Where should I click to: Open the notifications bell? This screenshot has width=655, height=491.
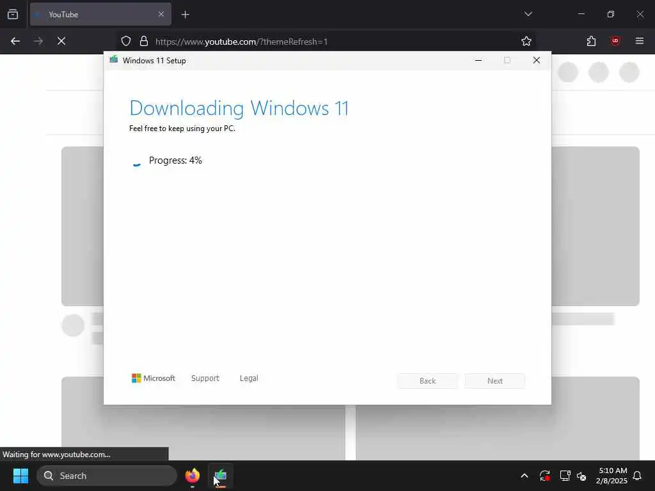(638, 476)
